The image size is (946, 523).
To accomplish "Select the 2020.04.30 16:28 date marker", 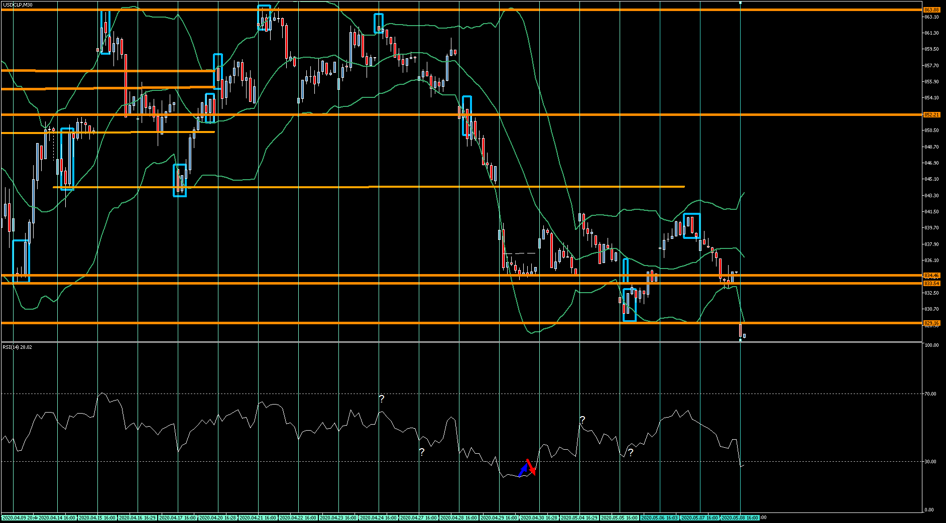I will coord(539,517).
